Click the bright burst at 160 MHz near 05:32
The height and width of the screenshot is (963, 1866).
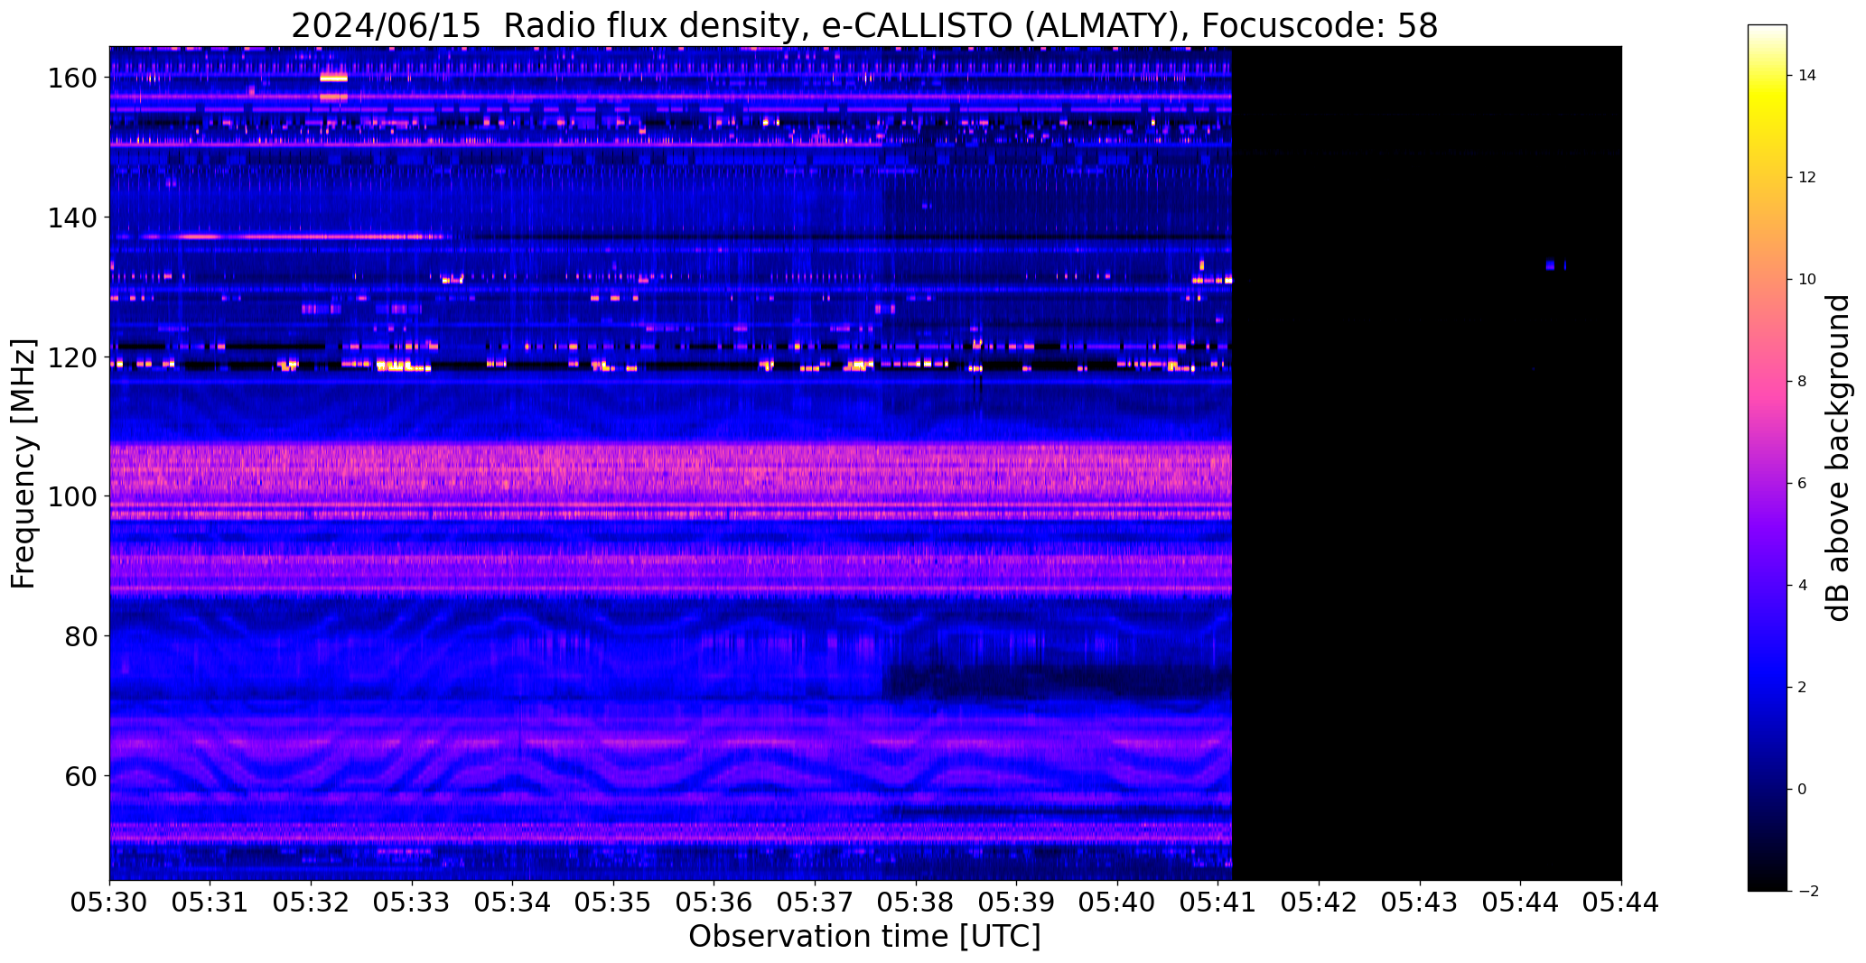tap(333, 78)
